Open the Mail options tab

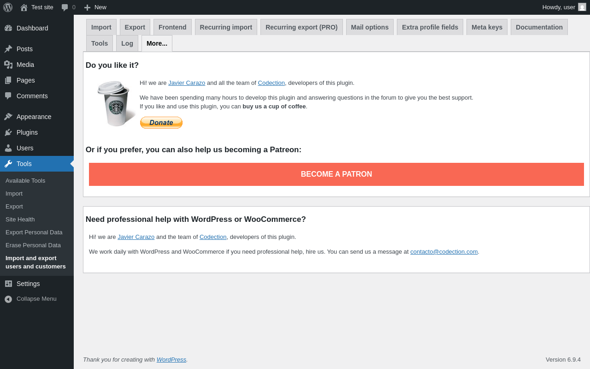370,27
